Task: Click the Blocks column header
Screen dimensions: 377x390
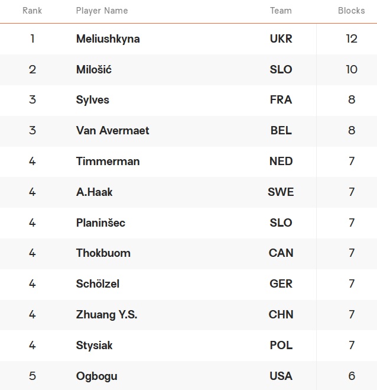Action: point(351,11)
